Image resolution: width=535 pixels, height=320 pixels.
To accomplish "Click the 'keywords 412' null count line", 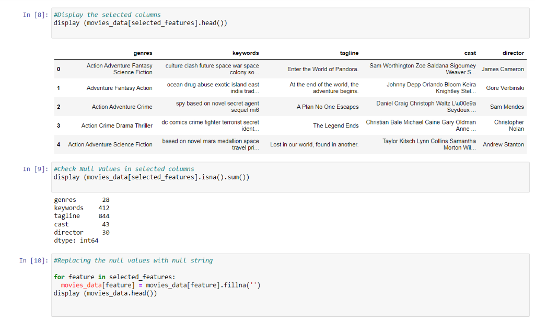I will [82, 208].
